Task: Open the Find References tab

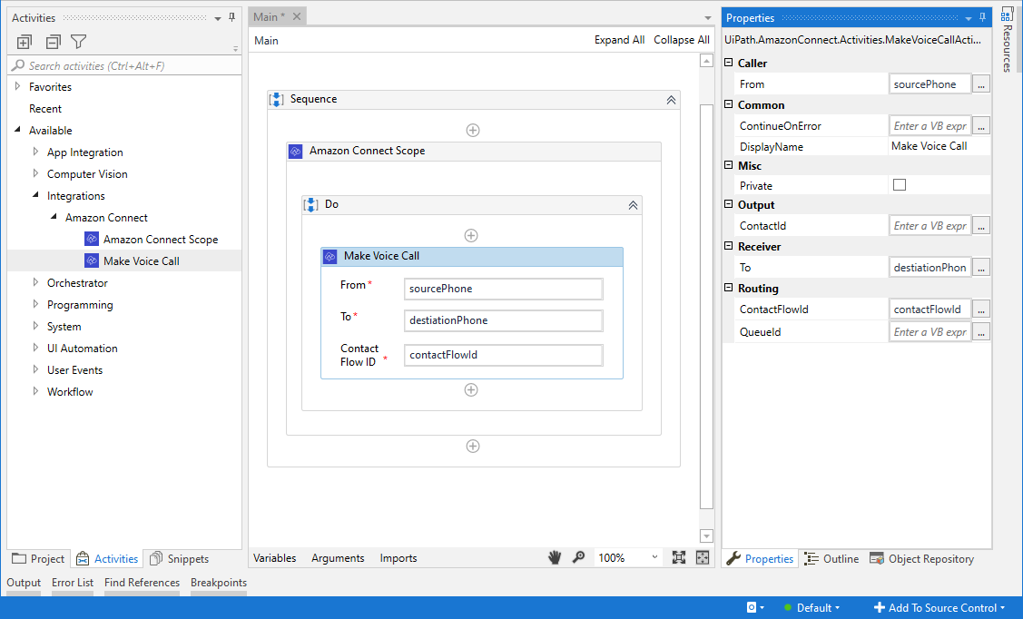Action: [142, 583]
